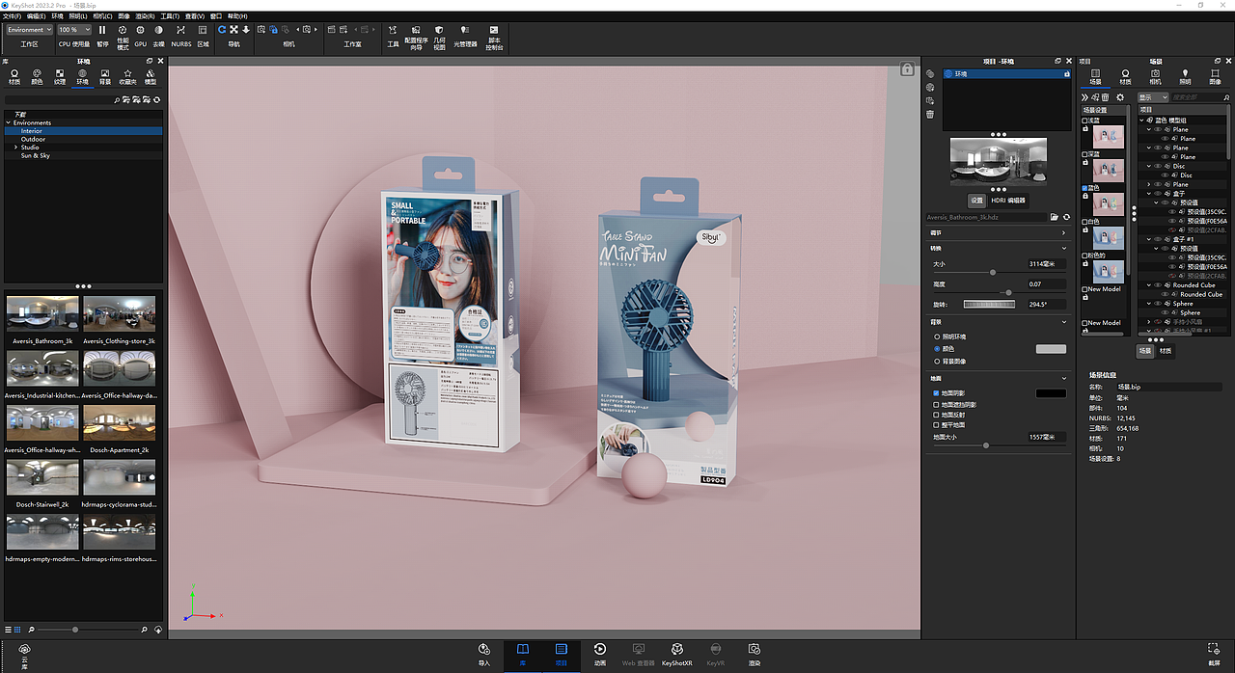Screen dimensions: 1235x673
Task: Check the 蓝色 model set checkbox
Action: [x=1084, y=188]
